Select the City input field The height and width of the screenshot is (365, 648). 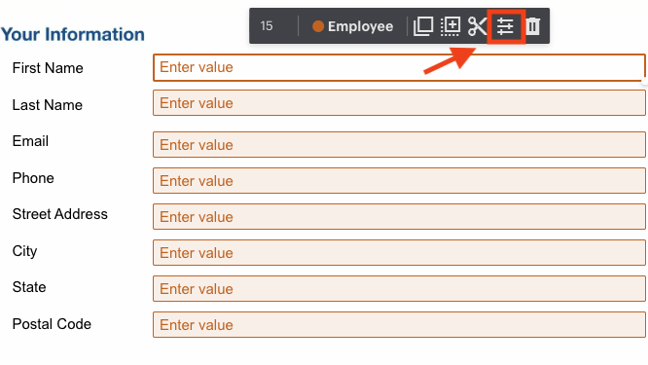coord(399,252)
